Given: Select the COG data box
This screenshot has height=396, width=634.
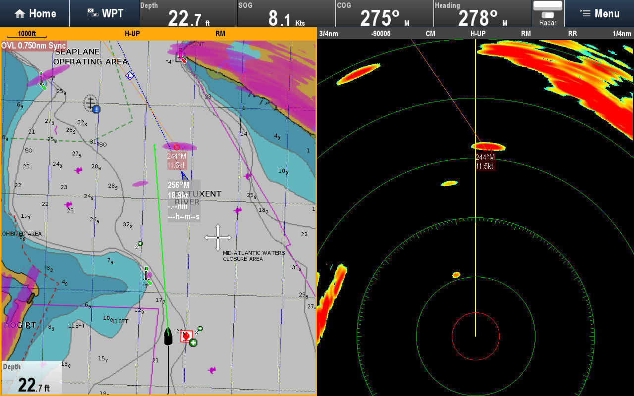Looking at the screenshot, I should pyautogui.click(x=384, y=13).
